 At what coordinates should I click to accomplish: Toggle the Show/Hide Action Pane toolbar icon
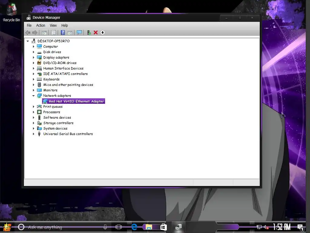point(70,32)
